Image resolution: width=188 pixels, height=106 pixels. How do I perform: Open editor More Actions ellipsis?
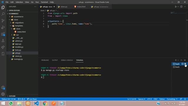click(185, 6)
